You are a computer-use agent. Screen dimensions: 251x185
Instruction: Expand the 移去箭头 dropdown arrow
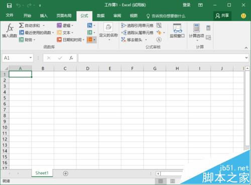146,39
